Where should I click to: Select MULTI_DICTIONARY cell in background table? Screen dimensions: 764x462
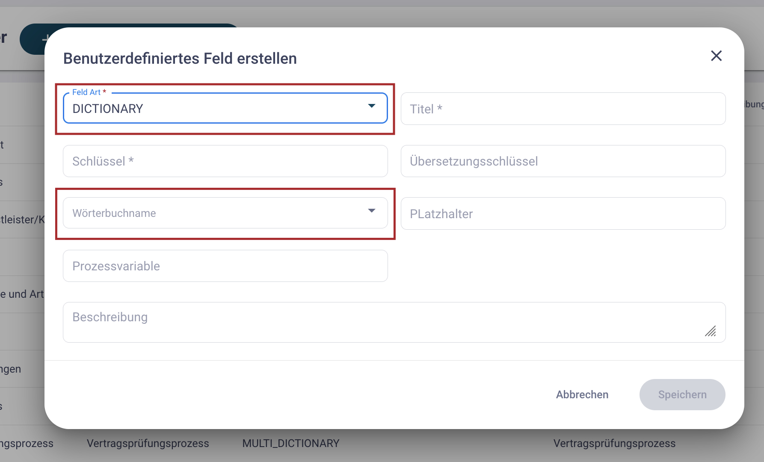coord(291,443)
